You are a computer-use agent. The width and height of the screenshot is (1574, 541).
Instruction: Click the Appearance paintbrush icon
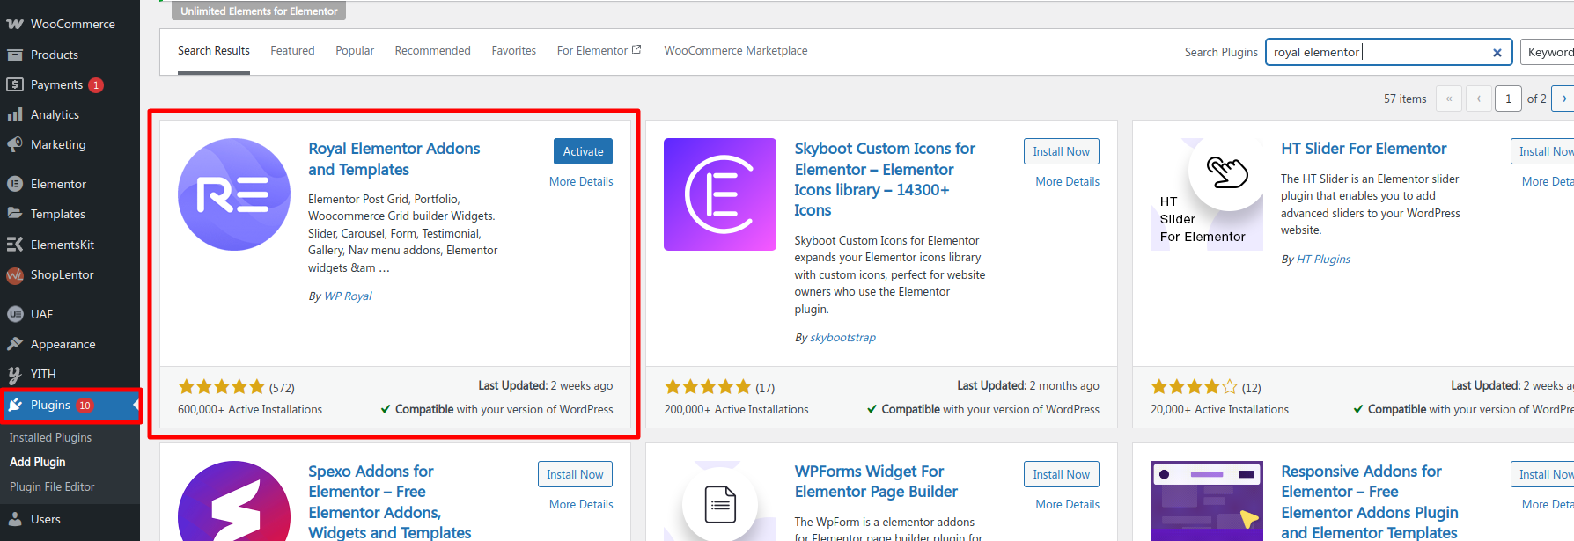coord(15,344)
